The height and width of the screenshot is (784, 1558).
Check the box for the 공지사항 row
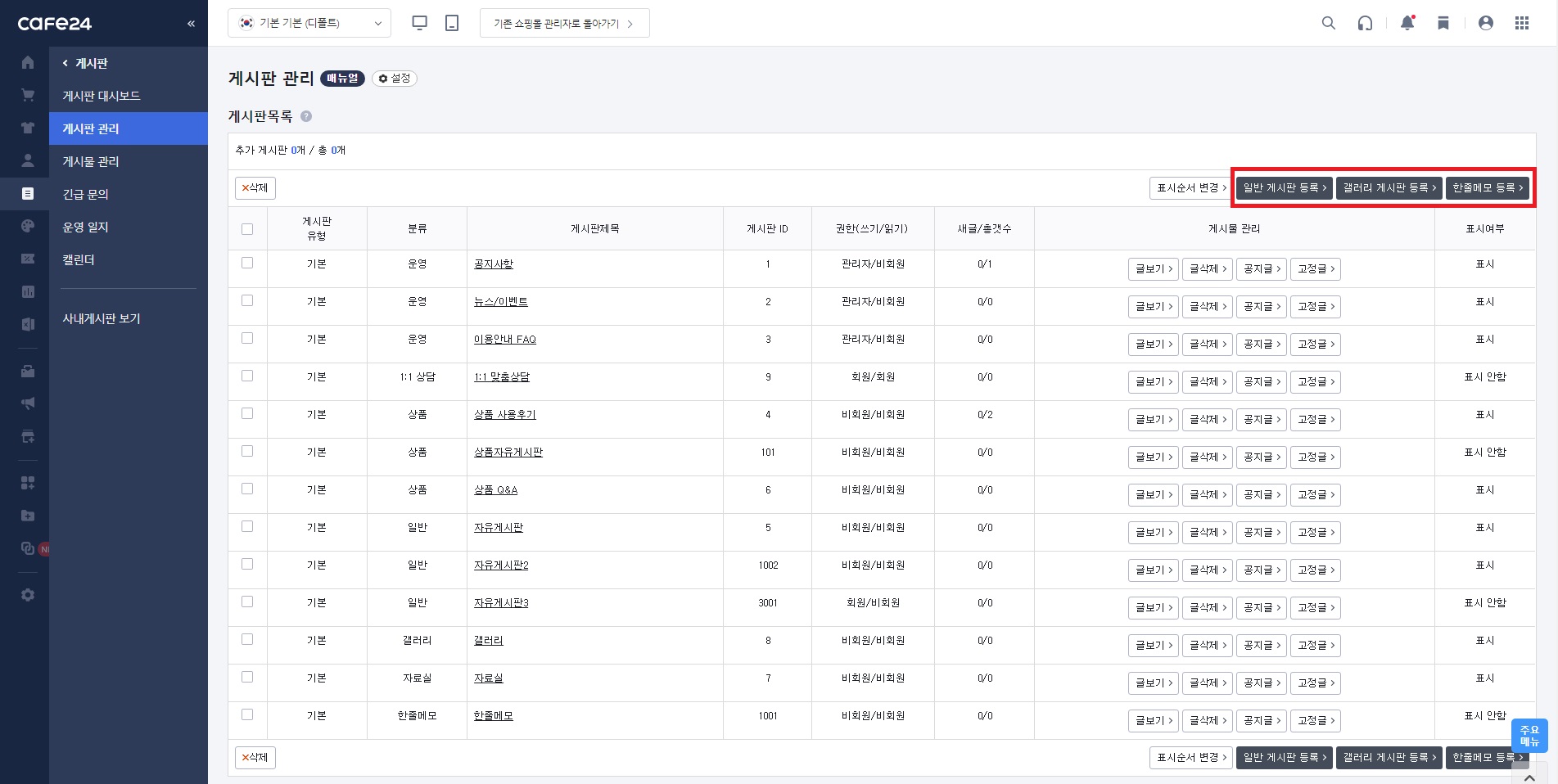pos(247,263)
